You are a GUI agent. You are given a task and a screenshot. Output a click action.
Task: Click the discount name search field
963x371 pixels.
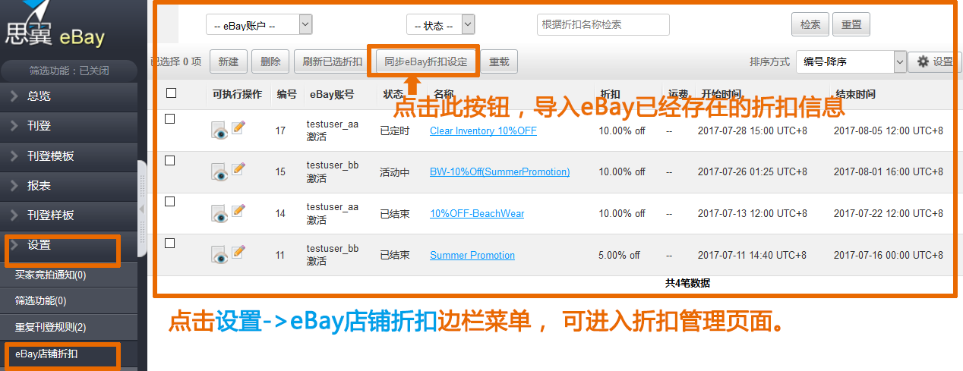tap(603, 24)
